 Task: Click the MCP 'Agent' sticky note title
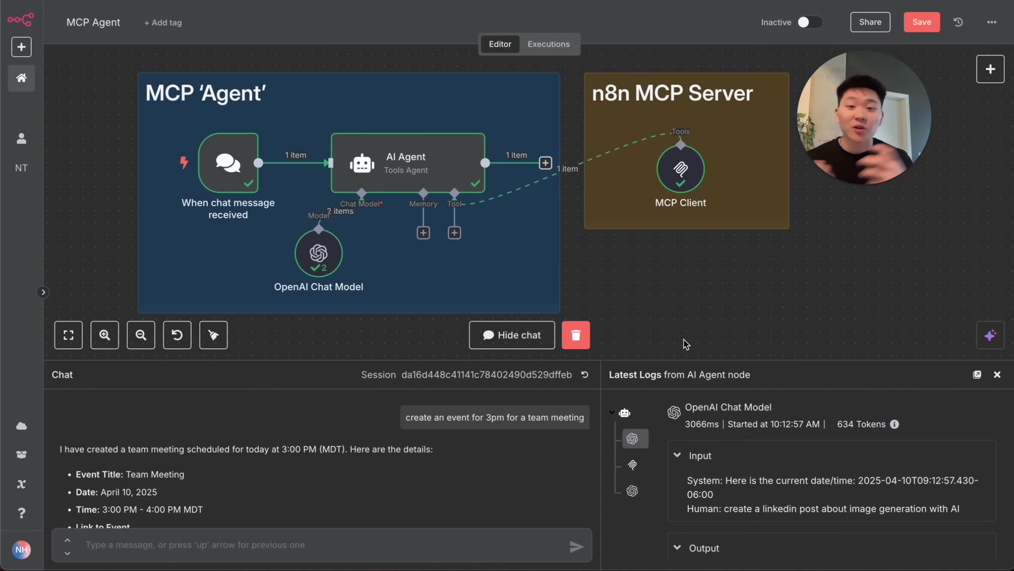click(x=205, y=93)
